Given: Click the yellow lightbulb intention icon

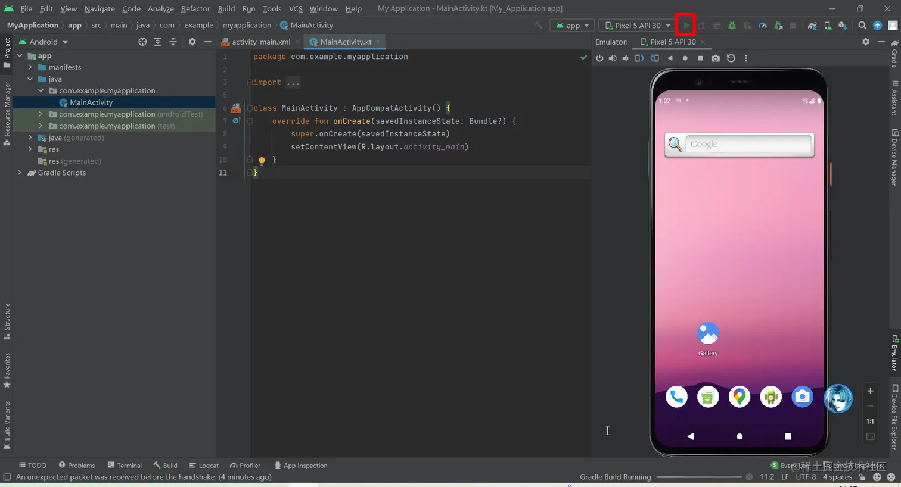Looking at the screenshot, I should click(262, 160).
